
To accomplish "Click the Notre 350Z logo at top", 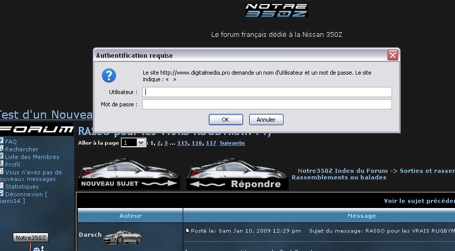I will 276,10.
